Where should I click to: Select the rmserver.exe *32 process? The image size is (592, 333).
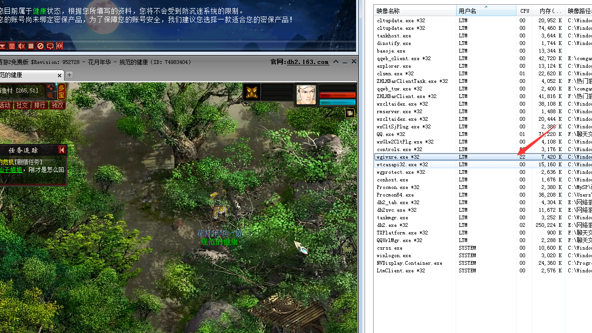coord(483,111)
